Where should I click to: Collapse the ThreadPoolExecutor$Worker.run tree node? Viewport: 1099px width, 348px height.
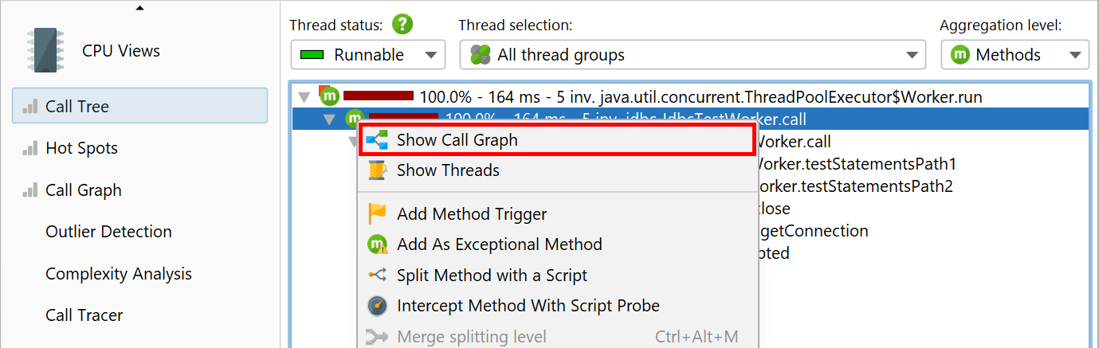pos(304,98)
